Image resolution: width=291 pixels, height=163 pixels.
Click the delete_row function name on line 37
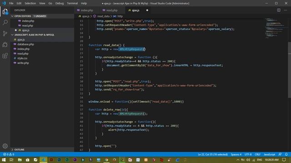click(111, 110)
